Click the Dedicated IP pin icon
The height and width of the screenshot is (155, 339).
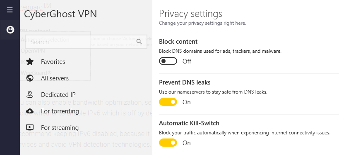click(30, 94)
